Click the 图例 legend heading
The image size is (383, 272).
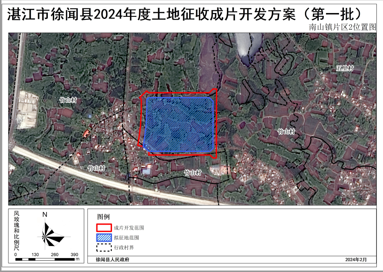coord(103,217)
